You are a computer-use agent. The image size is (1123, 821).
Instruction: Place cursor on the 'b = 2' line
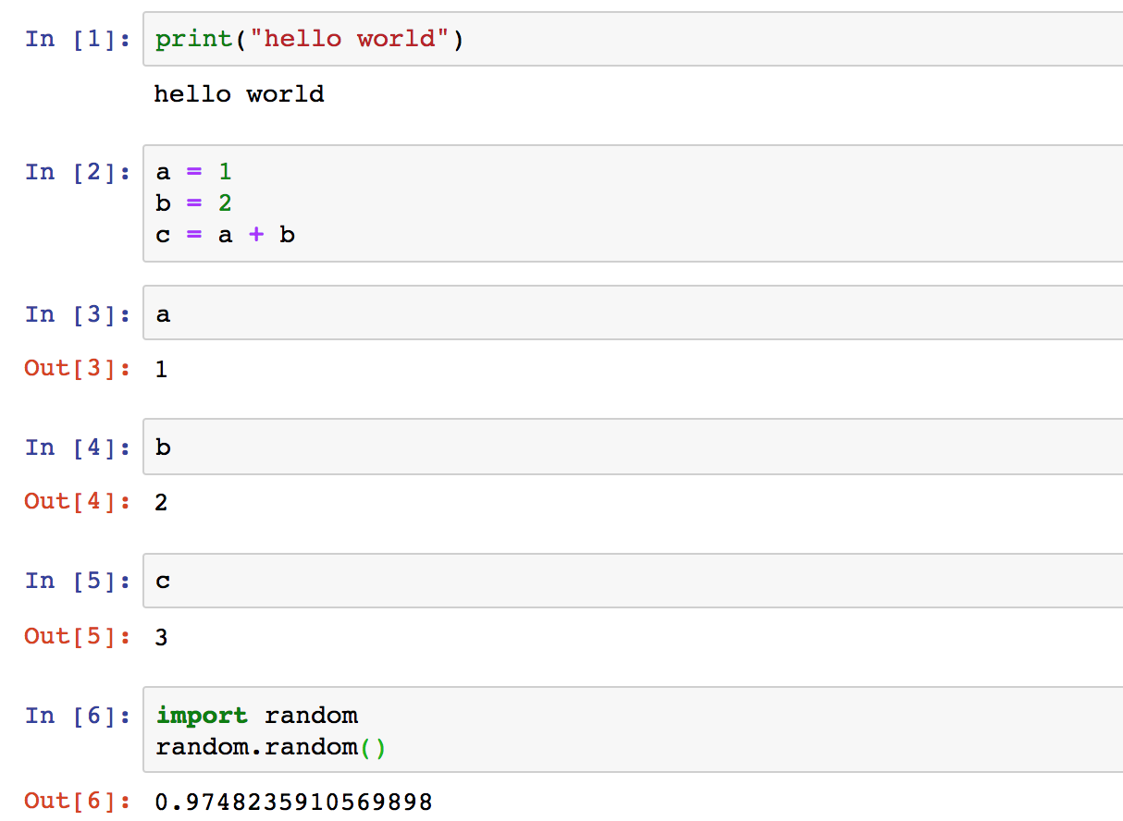[193, 203]
